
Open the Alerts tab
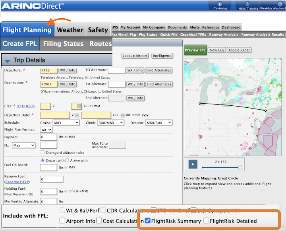coord(194,27)
